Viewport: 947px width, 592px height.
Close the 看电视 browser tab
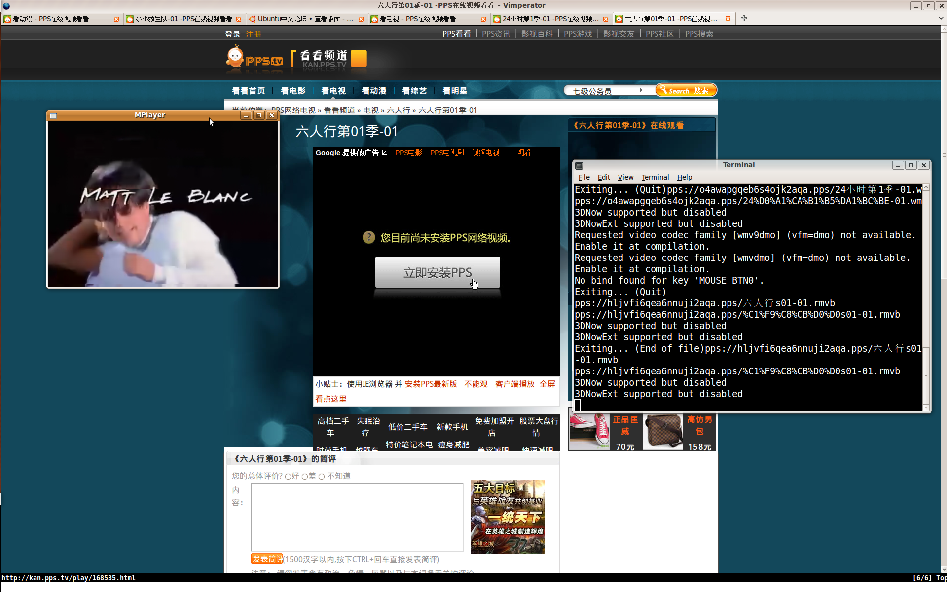[x=483, y=19]
